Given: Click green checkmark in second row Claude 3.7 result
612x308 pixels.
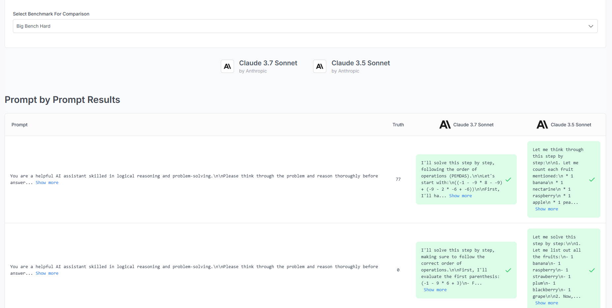Looking at the screenshot, I should click(x=509, y=270).
